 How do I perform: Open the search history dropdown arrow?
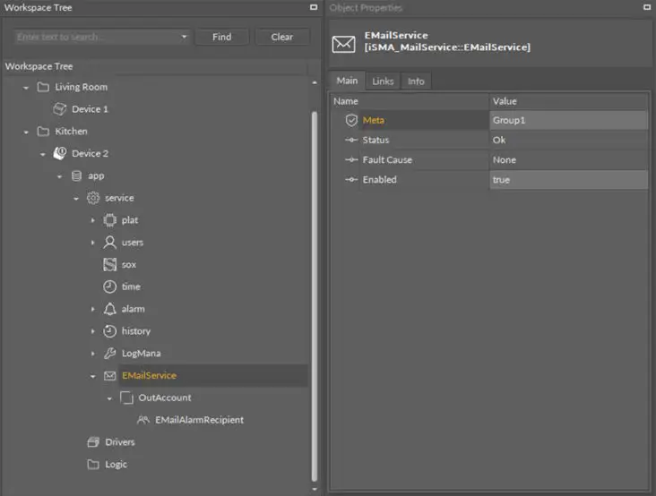pyautogui.click(x=184, y=38)
